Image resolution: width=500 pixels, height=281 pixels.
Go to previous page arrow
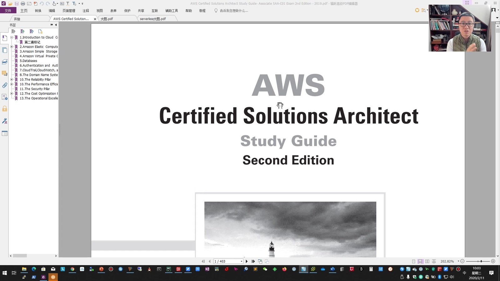209,261
